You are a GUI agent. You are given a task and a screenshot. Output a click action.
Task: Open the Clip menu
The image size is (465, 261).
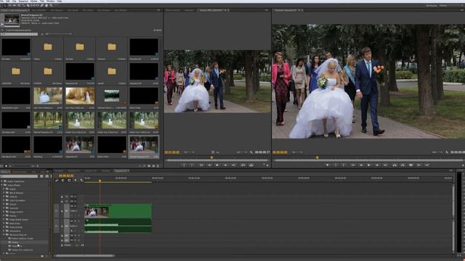pos(14,1)
